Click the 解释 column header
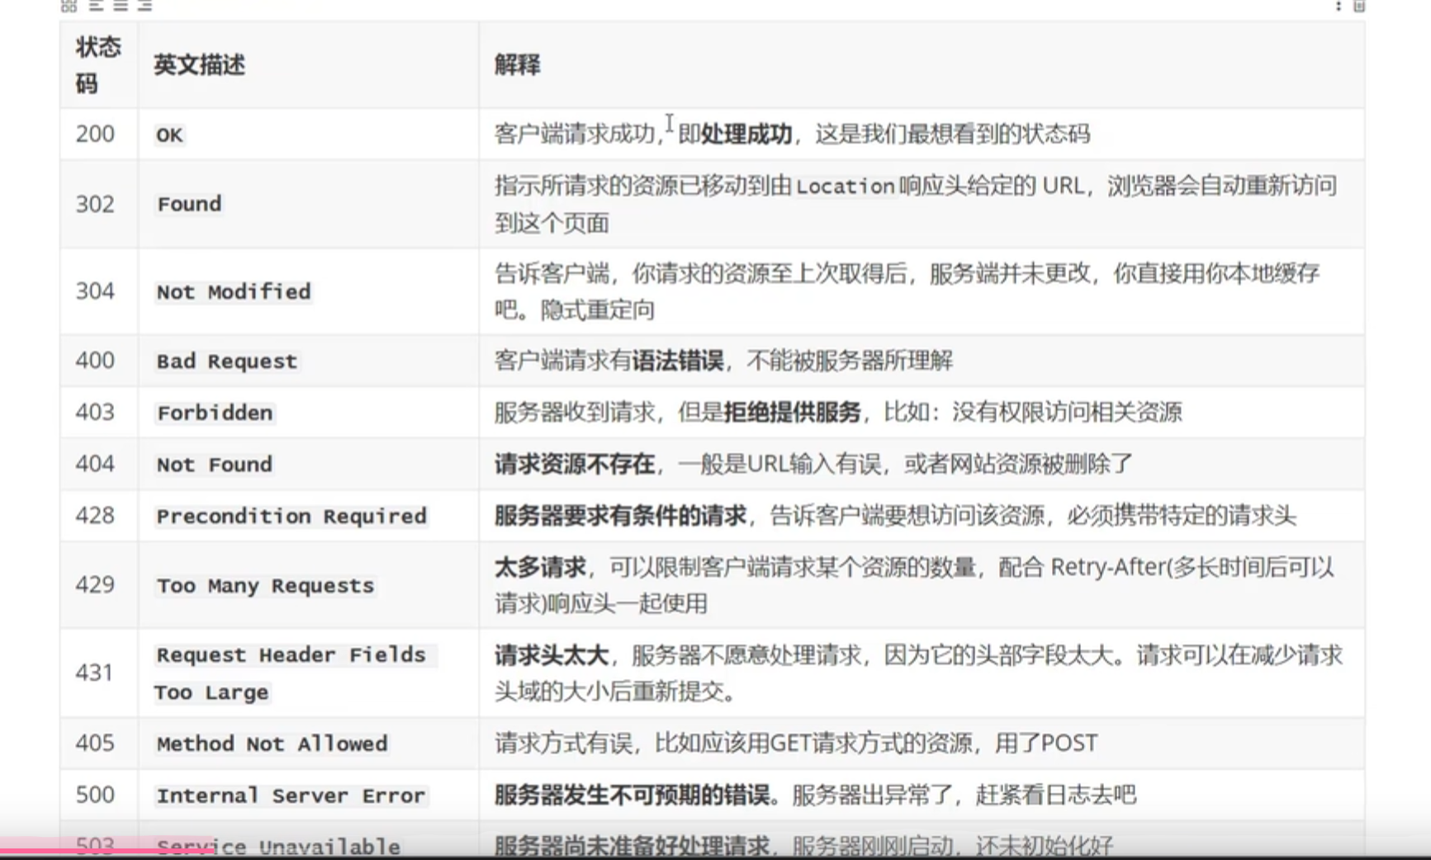 pos(921,64)
